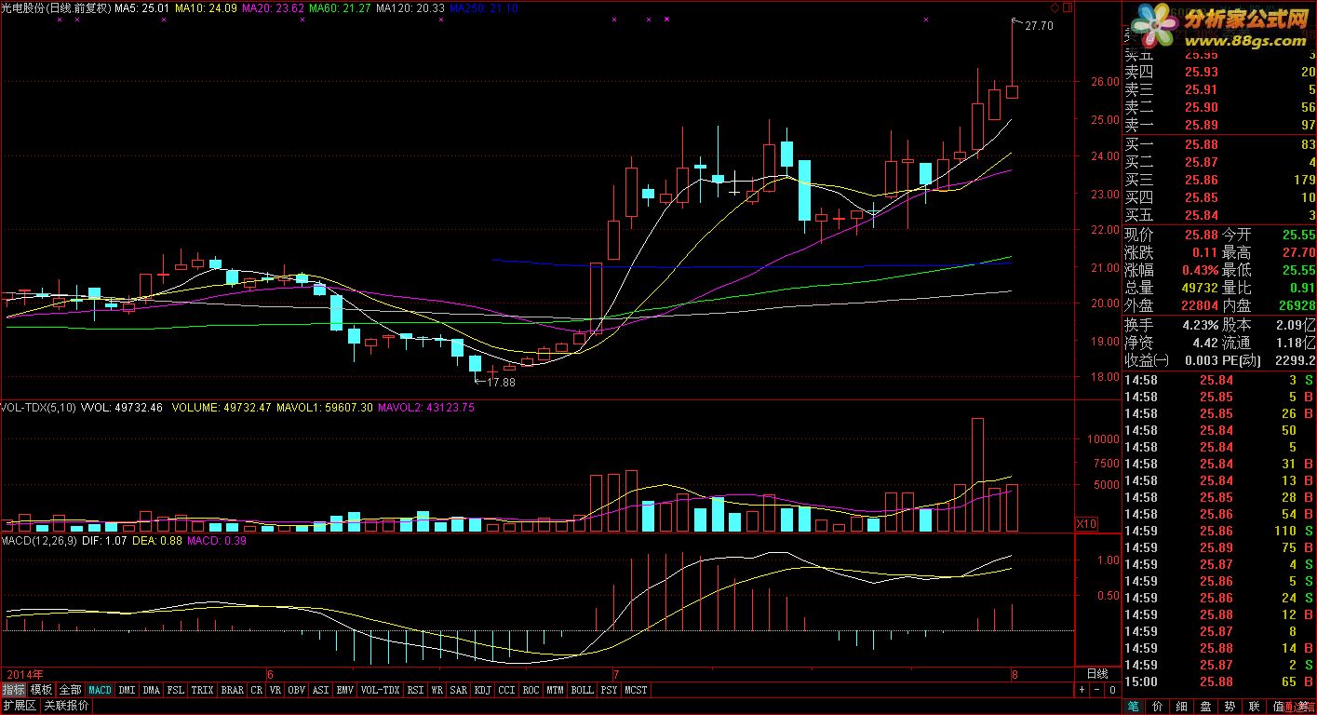The image size is (1317, 715).
Task: Select the OBV indicator tab
Action: pos(296,690)
